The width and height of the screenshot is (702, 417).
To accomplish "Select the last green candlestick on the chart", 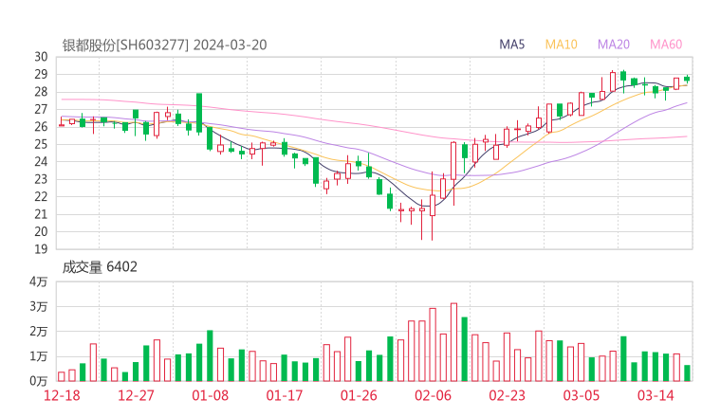I will pyautogui.click(x=687, y=79).
